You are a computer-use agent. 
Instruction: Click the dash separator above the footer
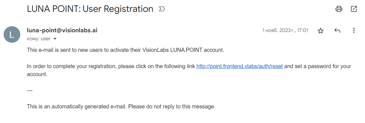click(x=30, y=90)
